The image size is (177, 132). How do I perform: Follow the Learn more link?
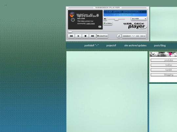(90, 23)
